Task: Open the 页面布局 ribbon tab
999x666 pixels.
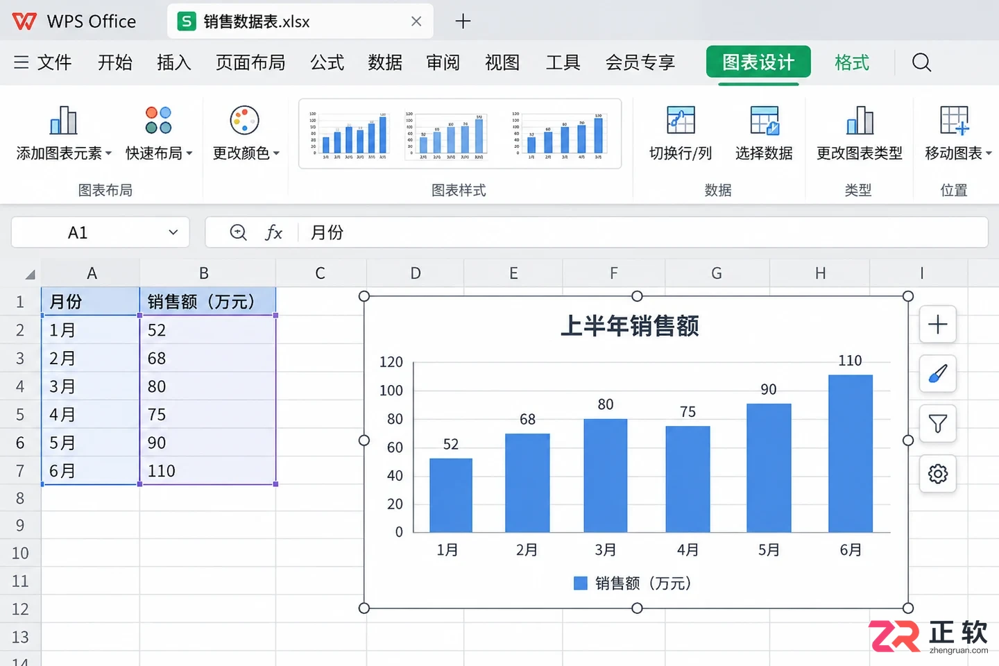Action: coord(250,62)
